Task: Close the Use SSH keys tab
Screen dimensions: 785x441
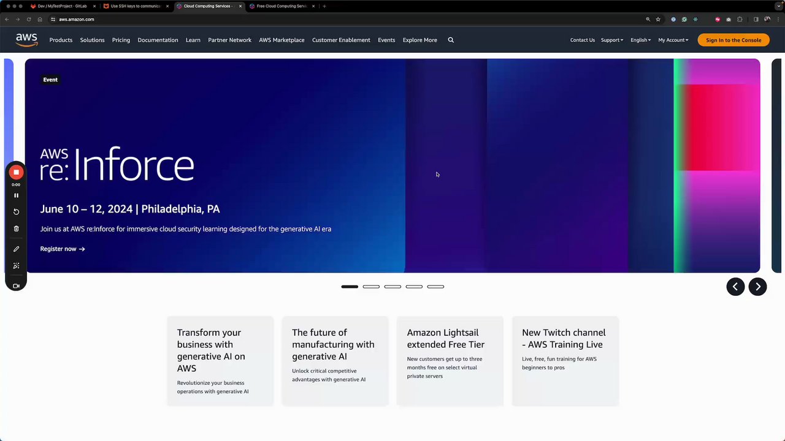Action: point(167,6)
